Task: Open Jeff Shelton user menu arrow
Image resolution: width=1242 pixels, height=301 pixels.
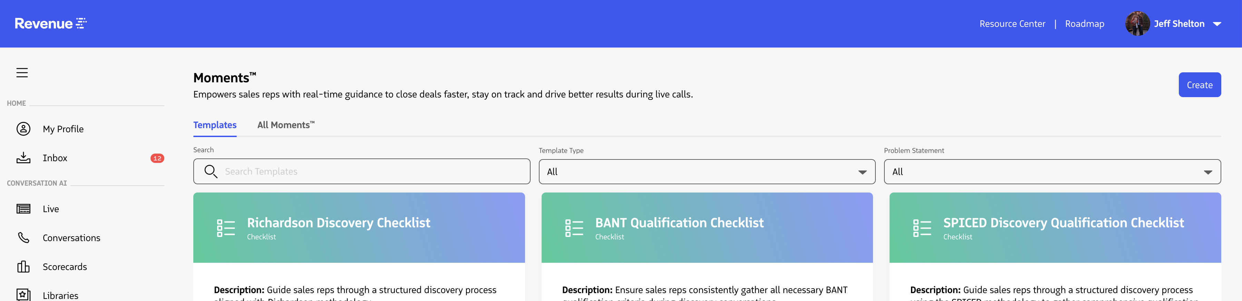Action: (x=1216, y=24)
